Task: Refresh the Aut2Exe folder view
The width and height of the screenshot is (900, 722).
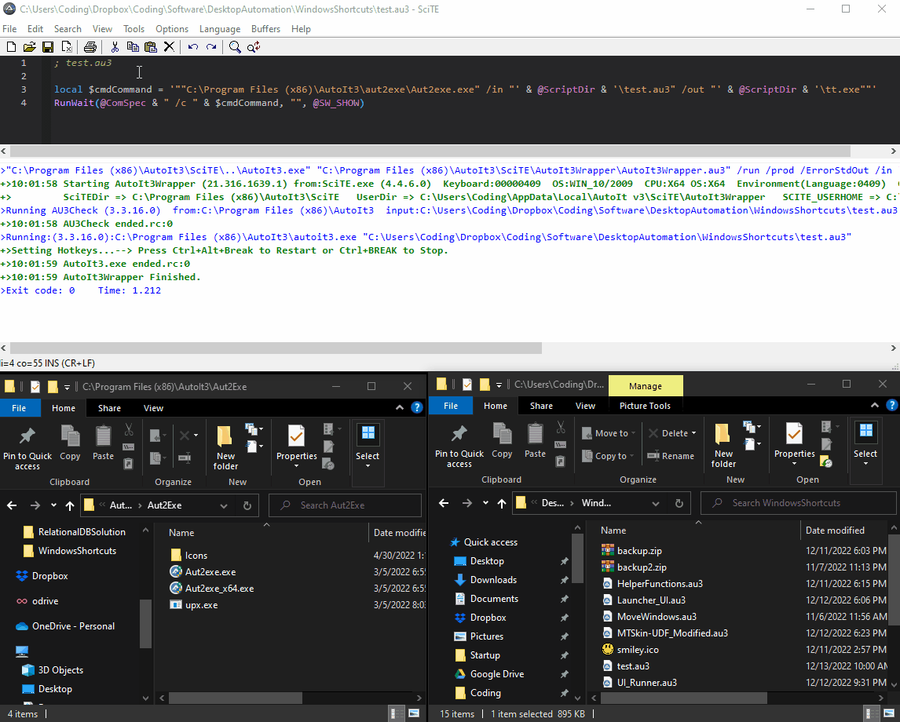Action: (x=247, y=505)
